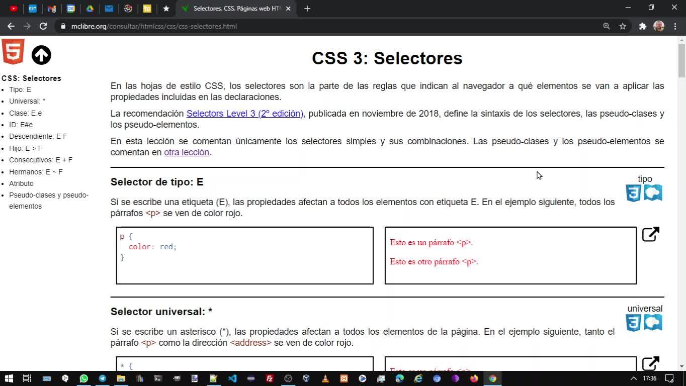
Task: Show hidden system tray icons
Action: click(633, 378)
